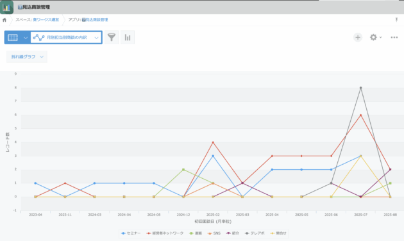Open the 見込商談管理 app link in breadcrumb
This screenshot has width=404, height=241.
95,20
